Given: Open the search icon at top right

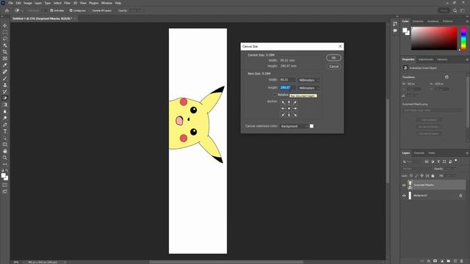Looking at the screenshot, I should click(455, 10).
